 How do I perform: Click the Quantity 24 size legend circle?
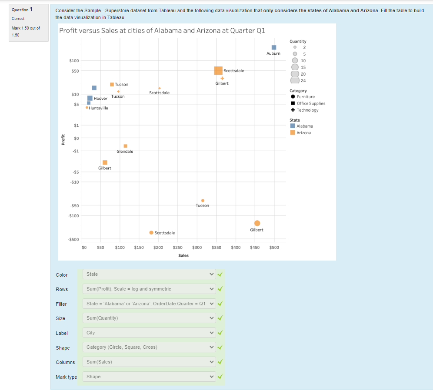coord(294,80)
